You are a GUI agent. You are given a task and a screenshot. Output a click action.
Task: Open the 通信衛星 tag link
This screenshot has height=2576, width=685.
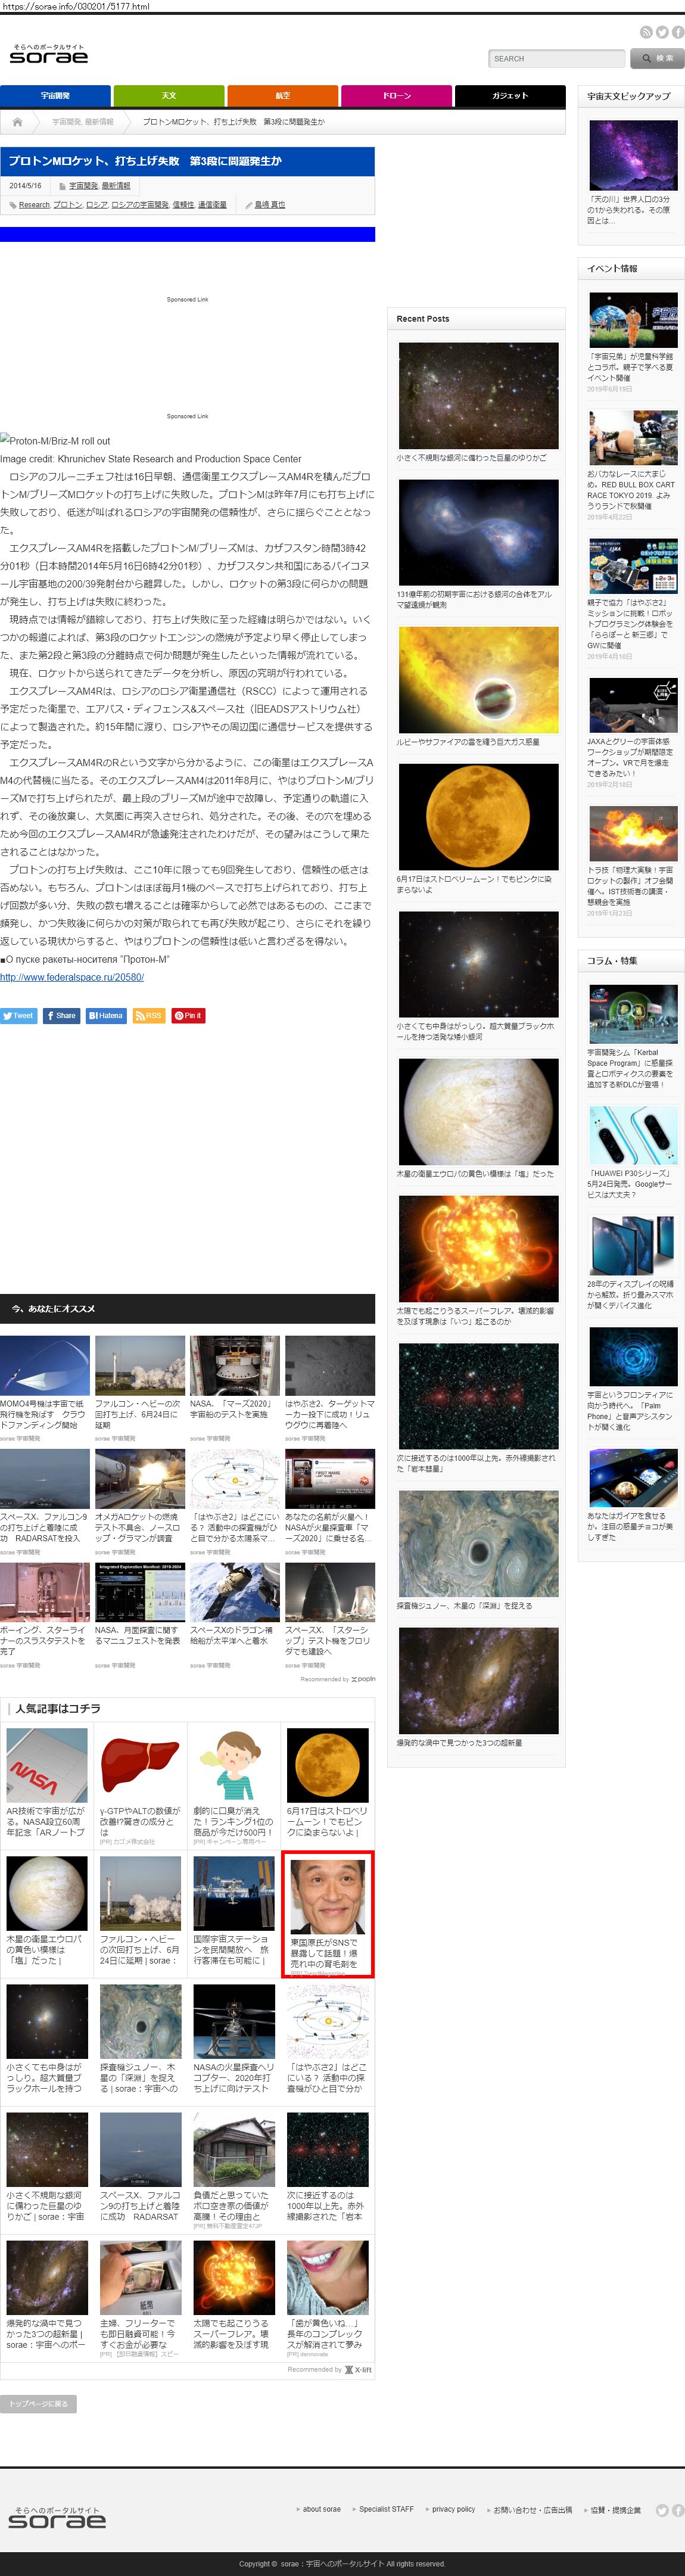[x=212, y=204]
